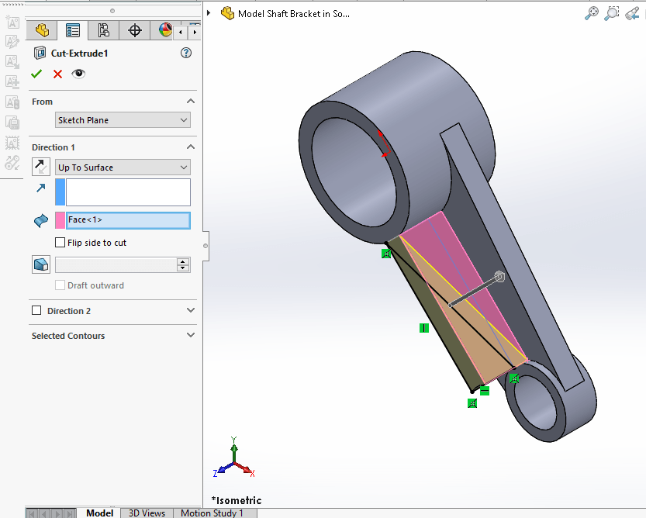646x518 pixels.
Task: Click the pink Face<1> selection color swatch
Action: (60, 220)
